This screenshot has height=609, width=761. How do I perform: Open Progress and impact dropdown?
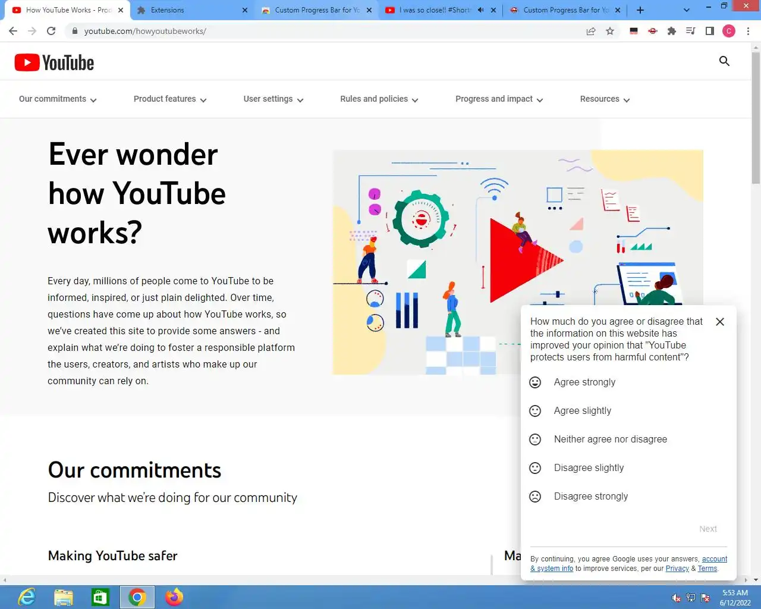coord(499,99)
